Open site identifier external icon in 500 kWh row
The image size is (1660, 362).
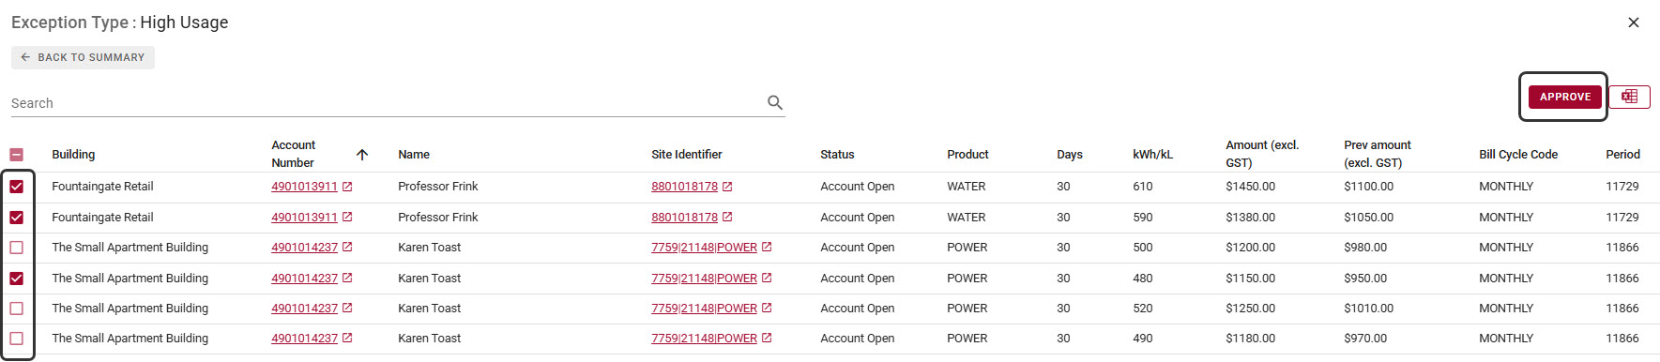tap(767, 248)
